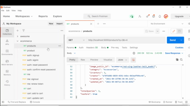The width and height of the screenshot is (190, 106).
Task: Click the request URL input field
Action: [x=126, y=40]
